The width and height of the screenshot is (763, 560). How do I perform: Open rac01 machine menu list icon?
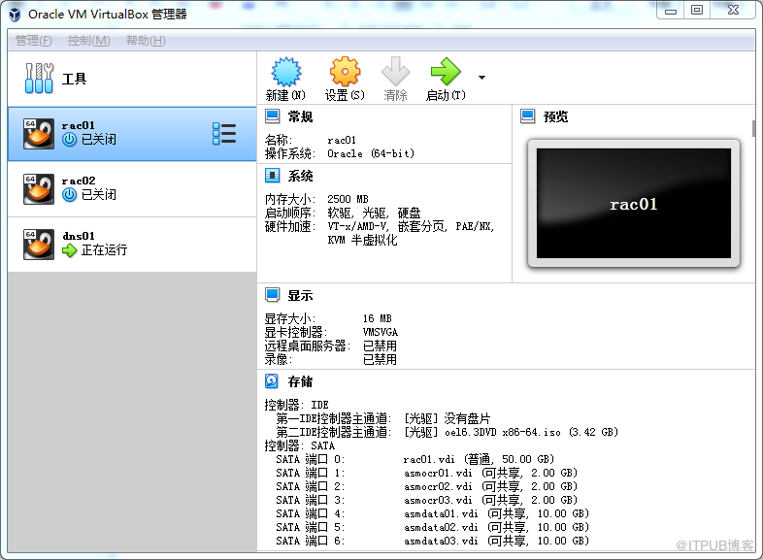coord(224,134)
